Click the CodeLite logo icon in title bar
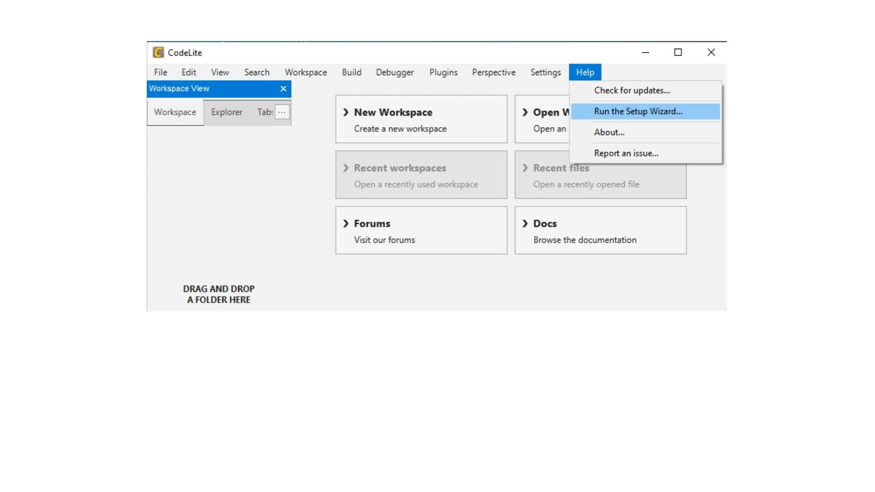Image resolution: width=875 pixels, height=492 pixels. (158, 52)
